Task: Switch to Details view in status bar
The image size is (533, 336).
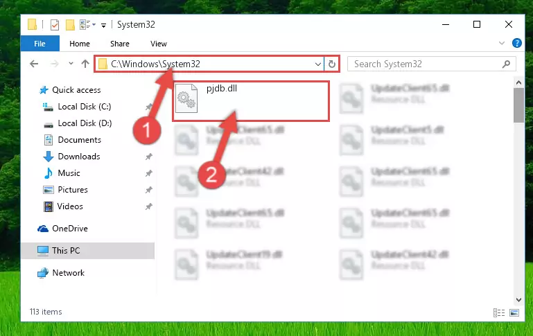Action: pos(498,312)
